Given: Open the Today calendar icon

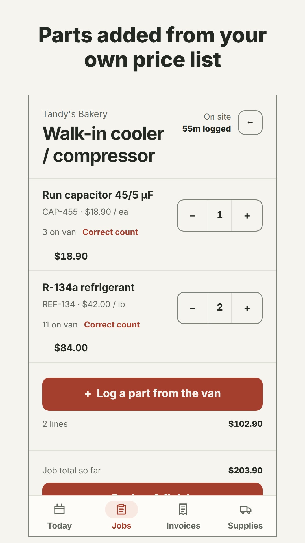Looking at the screenshot, I should 59,509.
